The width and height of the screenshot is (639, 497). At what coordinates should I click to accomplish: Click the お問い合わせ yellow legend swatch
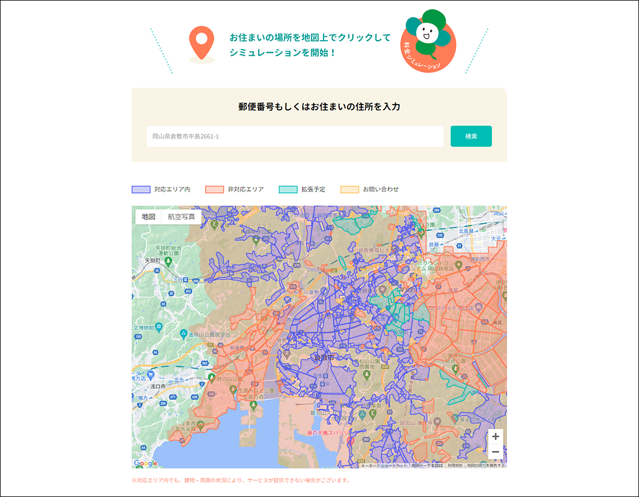350,189
